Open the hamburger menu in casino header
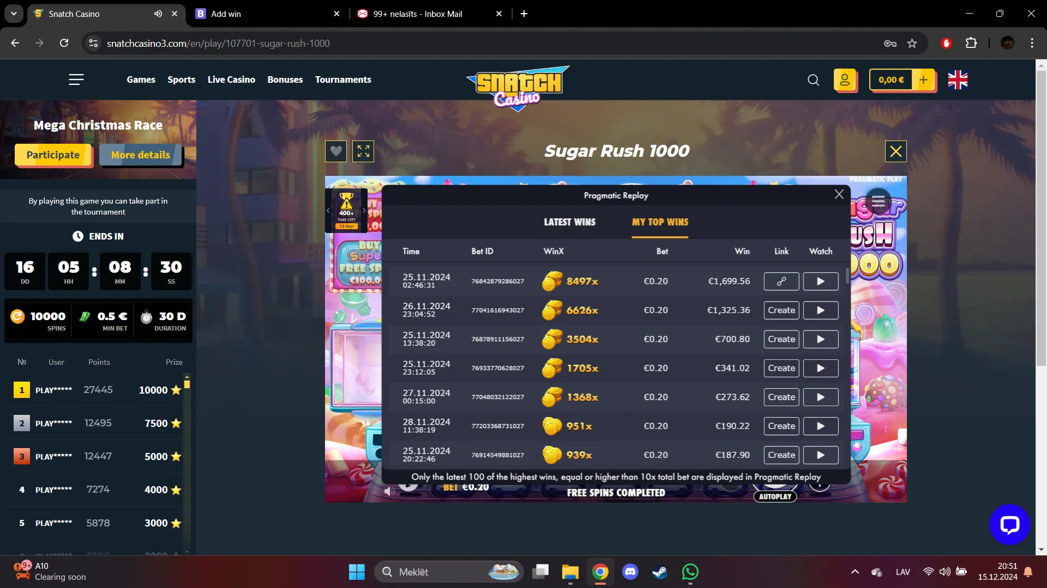 point(76,79)
